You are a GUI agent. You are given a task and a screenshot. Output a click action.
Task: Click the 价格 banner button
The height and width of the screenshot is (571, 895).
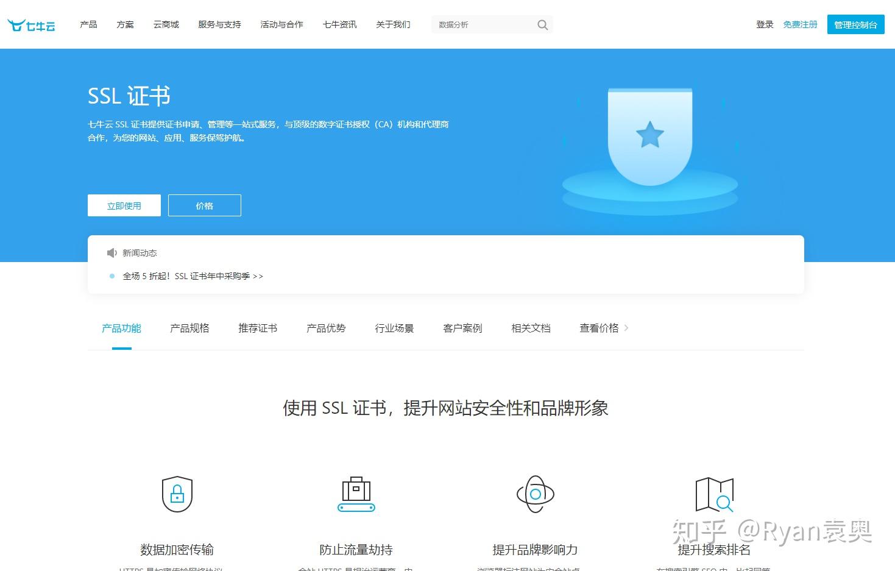(205, 205)
